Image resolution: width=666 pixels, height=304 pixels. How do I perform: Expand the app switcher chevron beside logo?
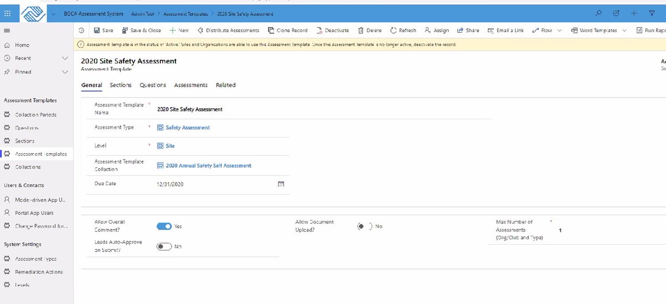pyautogui.click(x=53, y=14)
